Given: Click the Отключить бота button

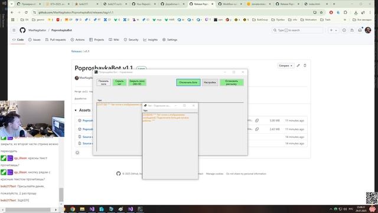Looking at the screenshot, I should [x=188, y=82].
